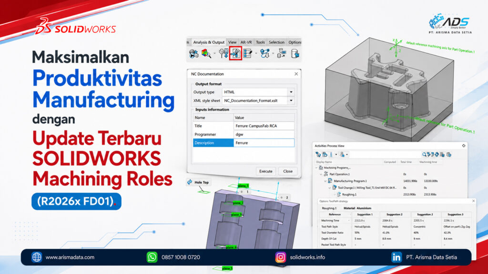
Task: Collapse the Part Operation.1 node
Action: click(321, 174)
